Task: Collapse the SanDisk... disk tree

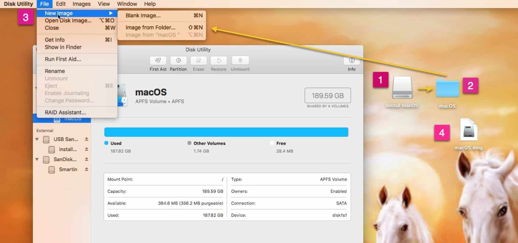Action: coord(37,159)
